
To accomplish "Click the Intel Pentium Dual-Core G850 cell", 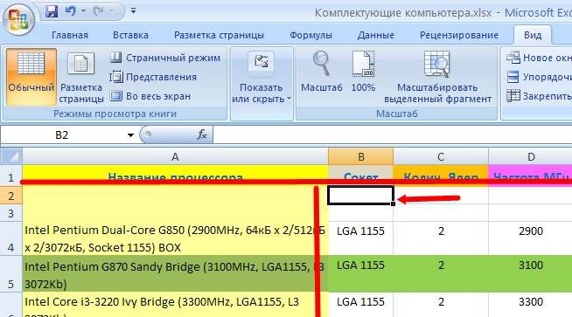I will pyautogui.click(x=175, y=238).
